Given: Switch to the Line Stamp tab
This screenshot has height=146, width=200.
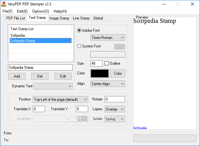Looking at the screenshot, I should (x=81, y=18).
